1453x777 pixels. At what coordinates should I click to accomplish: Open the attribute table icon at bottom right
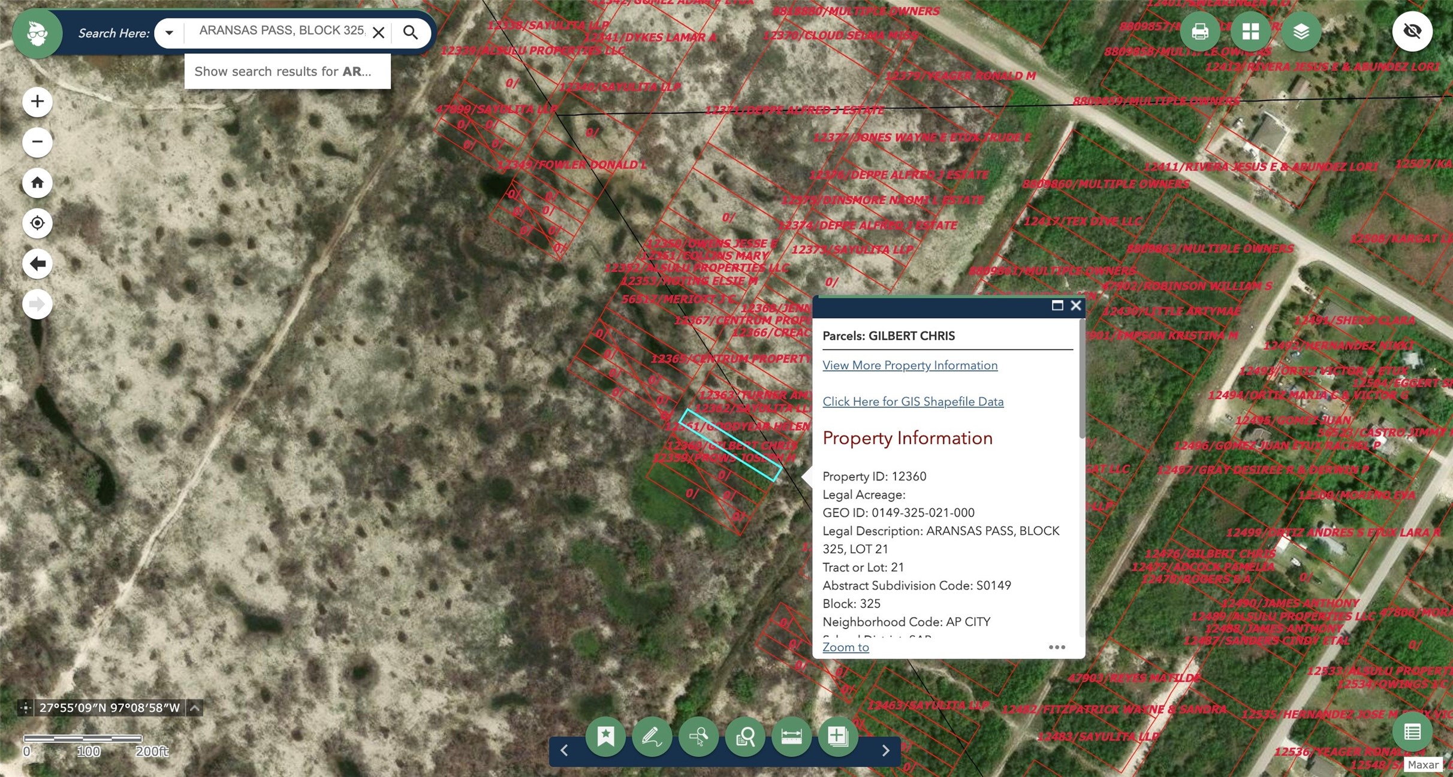click(x=1412, y=731)
